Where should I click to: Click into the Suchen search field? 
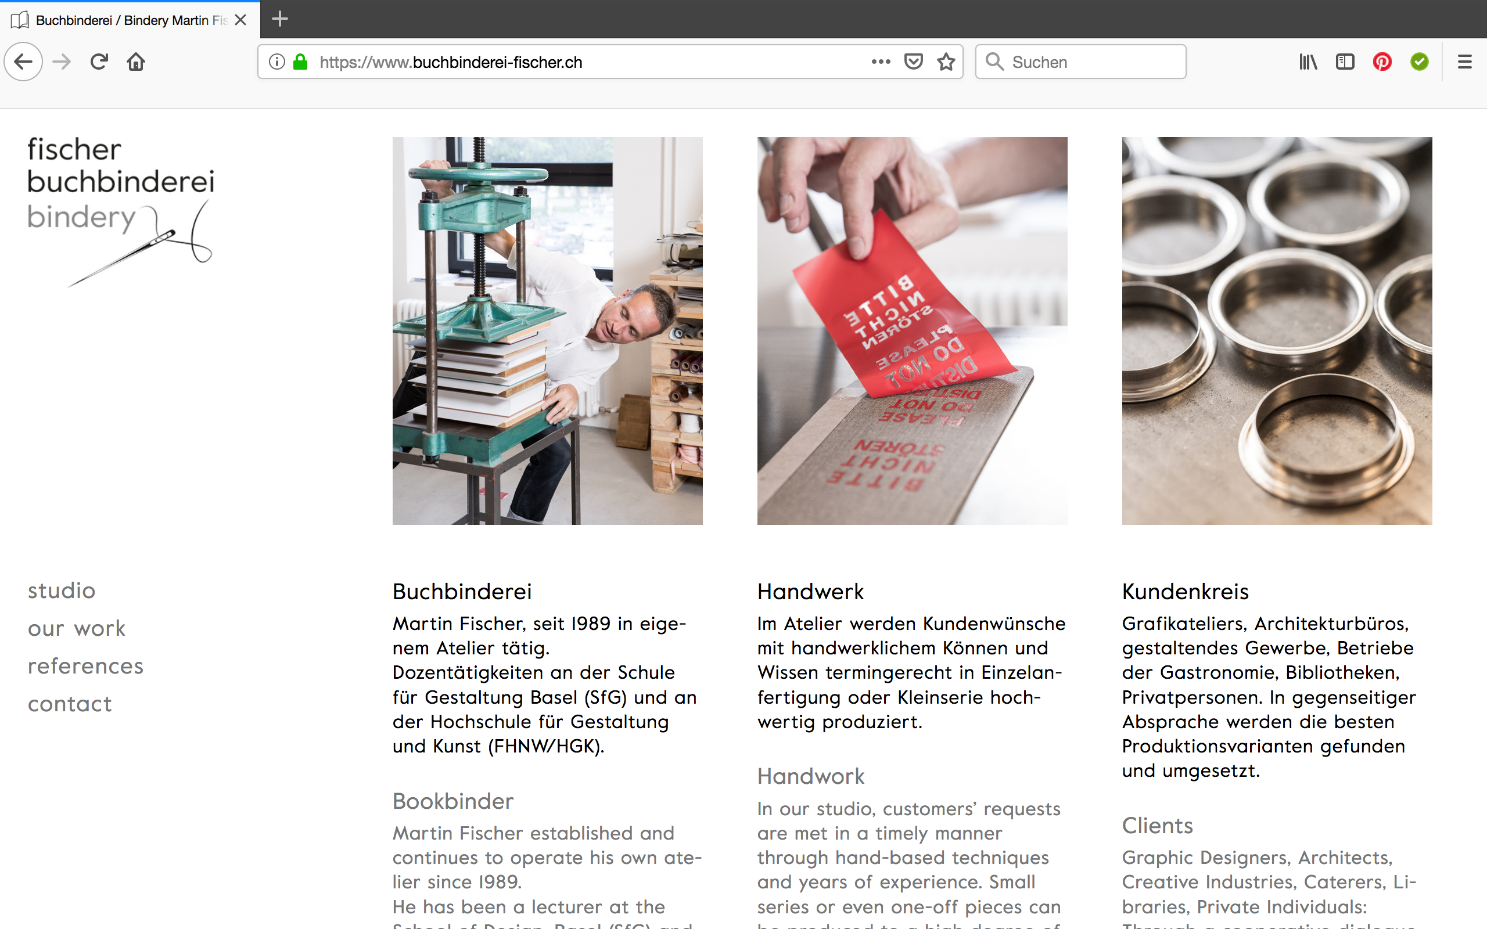[1081, 62]
